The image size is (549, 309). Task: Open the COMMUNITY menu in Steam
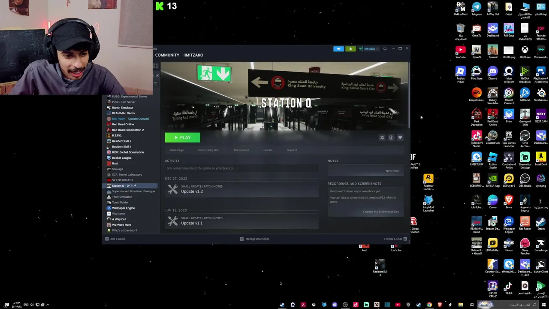coord(167,55)
